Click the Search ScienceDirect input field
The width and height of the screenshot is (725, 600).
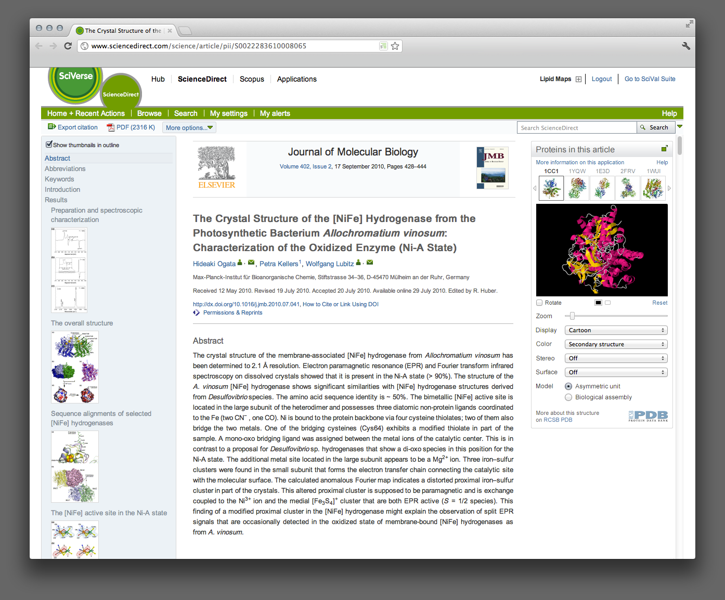577,127
